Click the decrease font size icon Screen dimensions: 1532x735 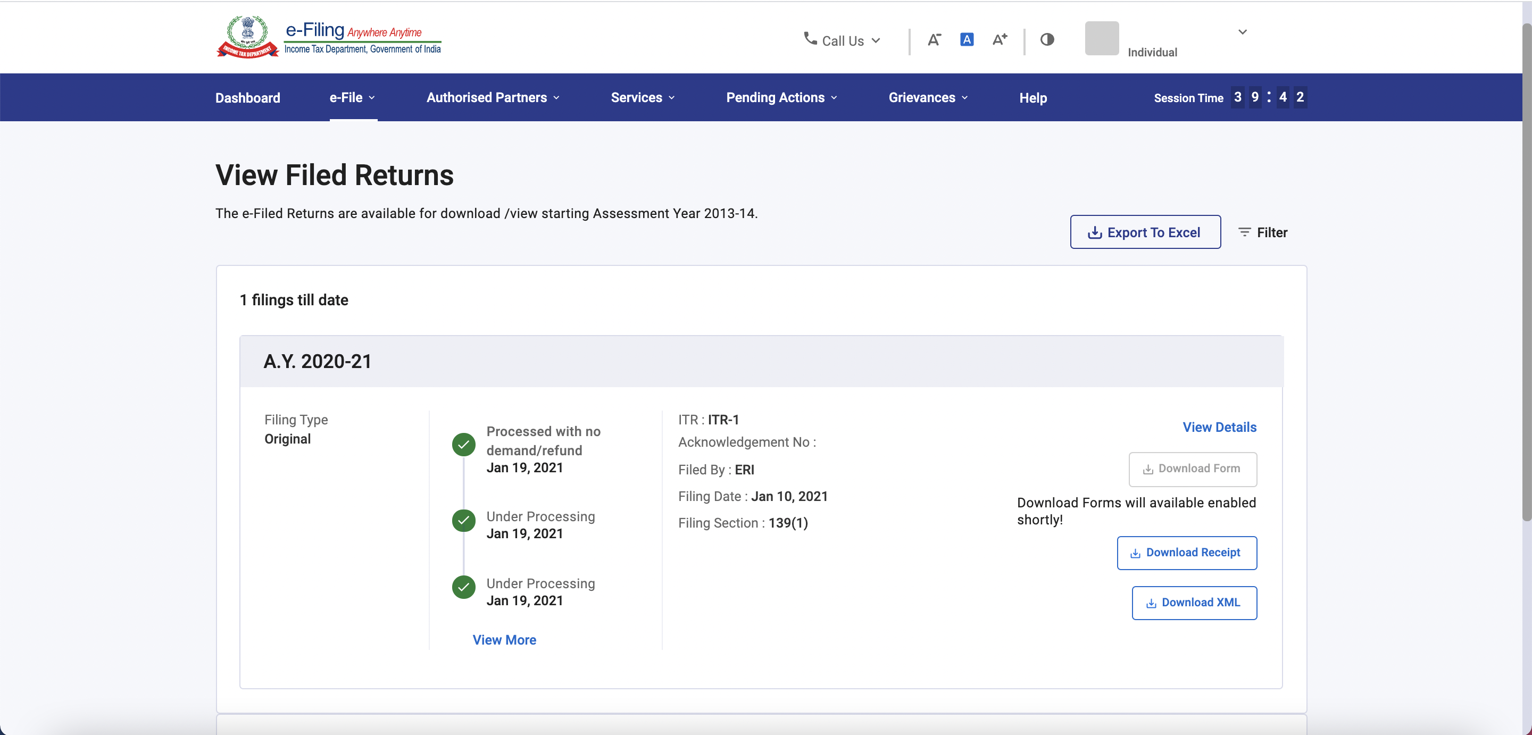(934, 40)
